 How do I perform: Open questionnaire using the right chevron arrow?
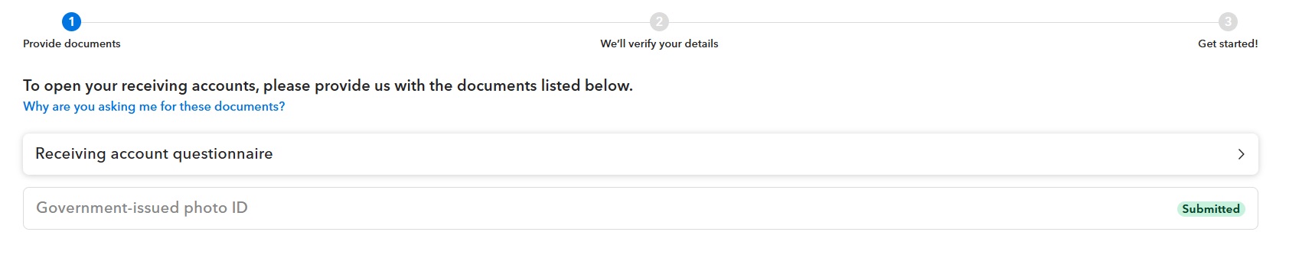click(x=1241, y=154)
